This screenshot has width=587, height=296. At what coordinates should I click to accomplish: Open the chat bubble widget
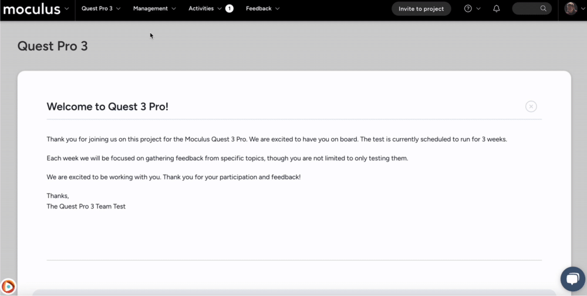(573, 279)
